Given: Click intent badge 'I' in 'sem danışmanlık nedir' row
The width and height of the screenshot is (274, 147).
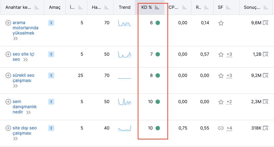Looking at the screenshot, I should [x=51, y=102].
